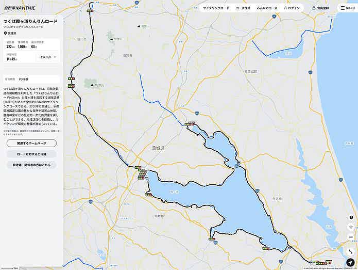Click 自治体・関係者の方はこちら button
The image size is (358, 270).
[31, 165]
